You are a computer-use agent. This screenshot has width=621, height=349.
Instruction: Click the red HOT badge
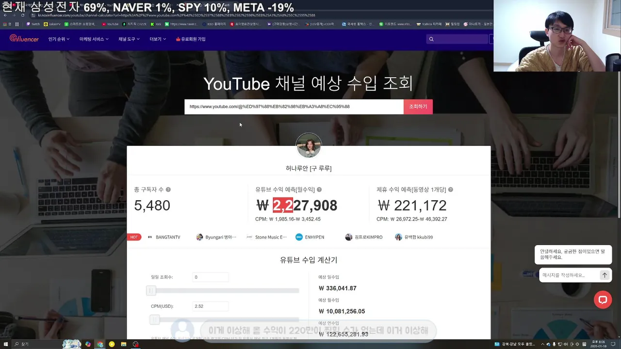pyautogui.click(x=134, y=237)
